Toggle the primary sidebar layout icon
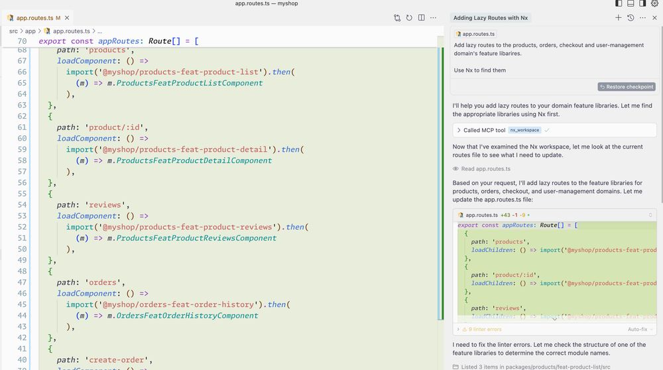The height and width of the screenshot is (370, 663). 619,3
